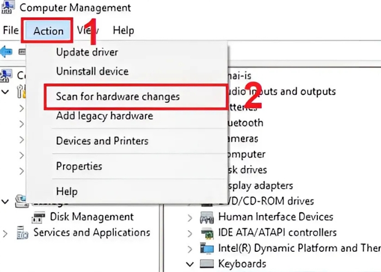
Task: Click the Intel Dynamic Platform monitor icon
Action: click(x=207, y=249)
